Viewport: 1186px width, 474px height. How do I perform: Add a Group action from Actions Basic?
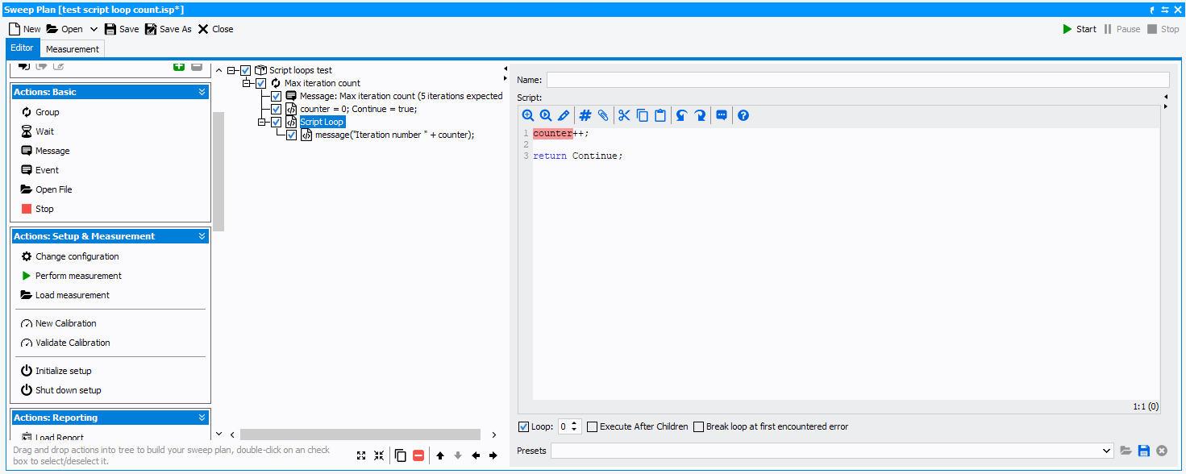pyautogui.click(x=40, y=112)
